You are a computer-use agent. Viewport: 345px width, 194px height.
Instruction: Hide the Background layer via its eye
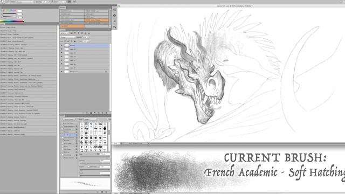pos(61,72)
